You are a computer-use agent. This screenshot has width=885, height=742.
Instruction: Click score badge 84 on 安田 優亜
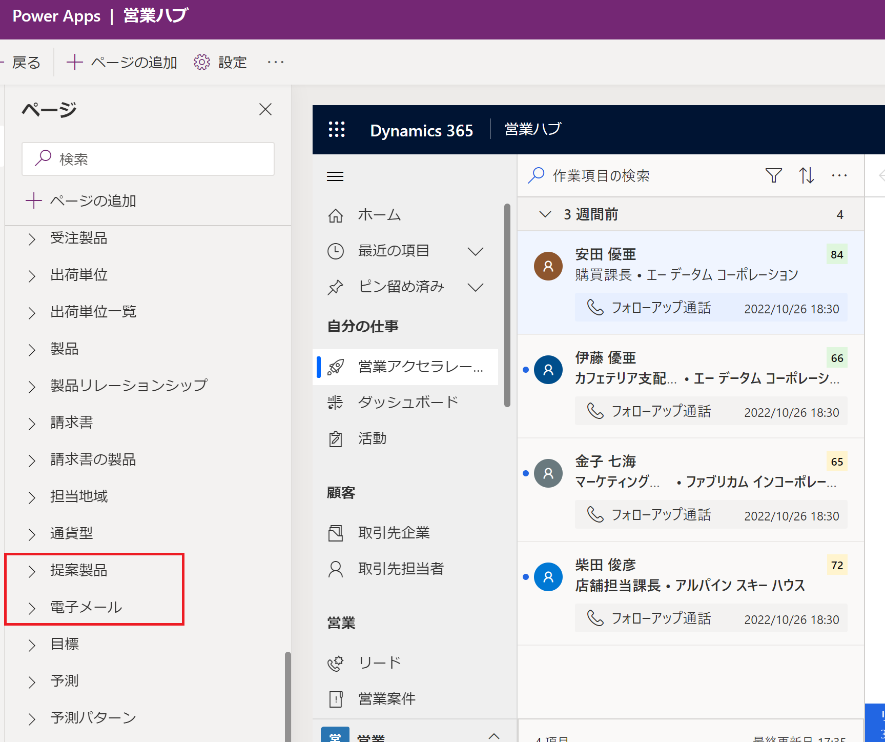837,254
